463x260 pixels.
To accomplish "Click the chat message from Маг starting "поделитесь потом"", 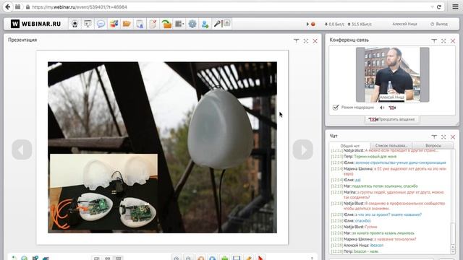I will pos(374,186).
